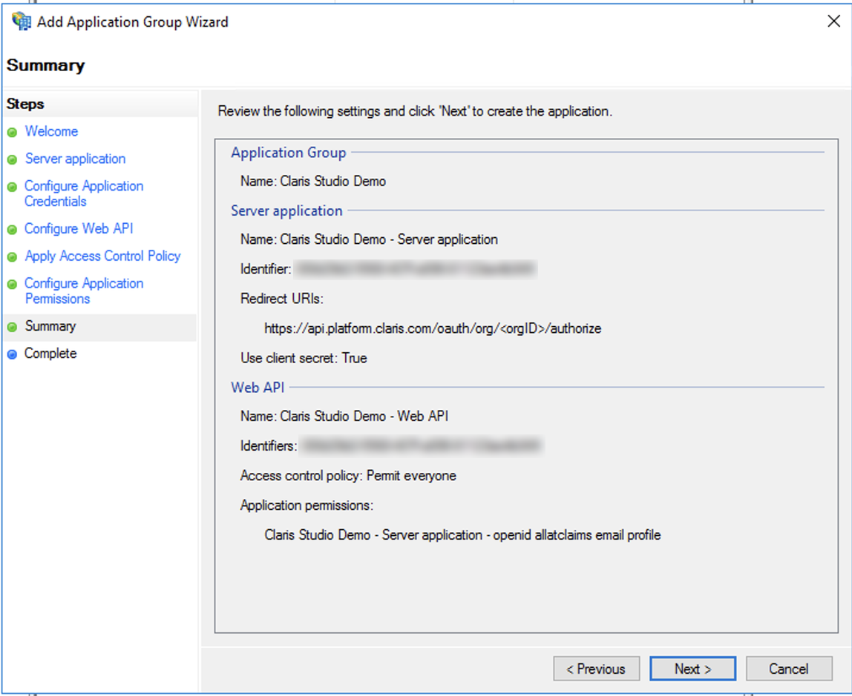852x696 pixels.
Task: Go back to the Server application step
Action: click(74, 159)
